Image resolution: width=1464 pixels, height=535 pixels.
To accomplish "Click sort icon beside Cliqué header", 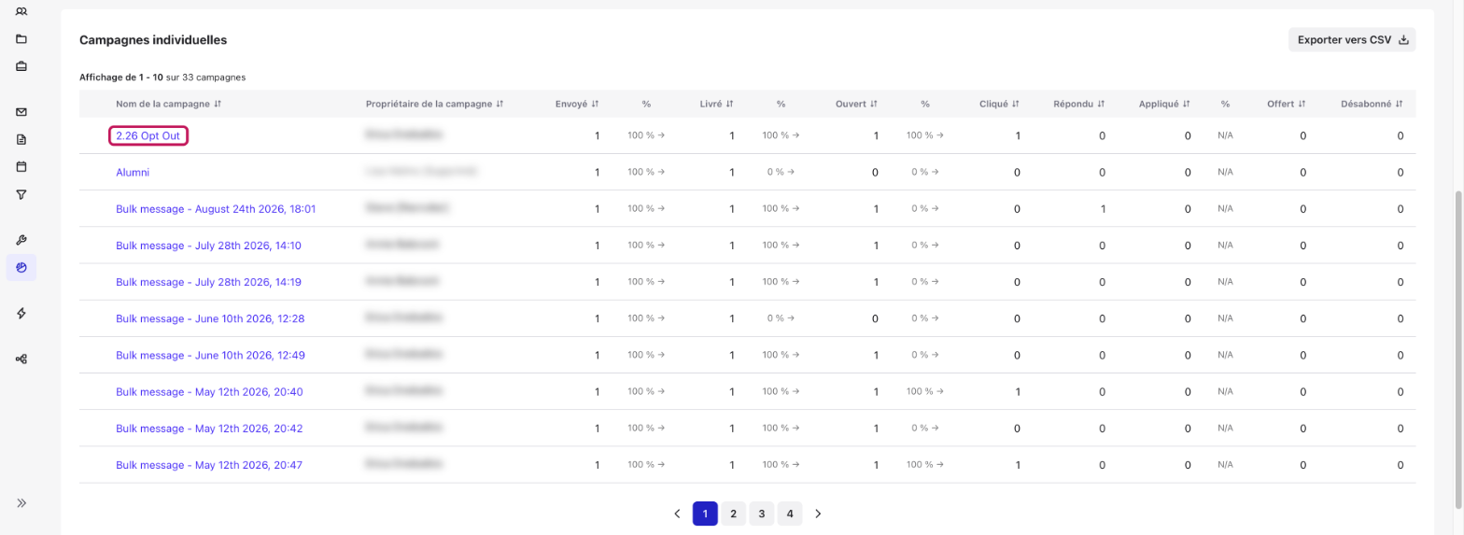I will point(1015,104).
